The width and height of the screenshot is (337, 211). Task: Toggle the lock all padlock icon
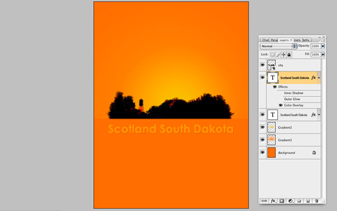click(x=289, y=55)
